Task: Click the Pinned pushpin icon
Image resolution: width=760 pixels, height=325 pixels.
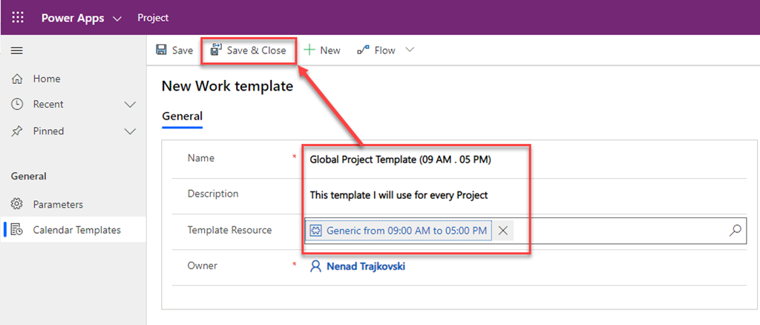Action: coord(17,131)
